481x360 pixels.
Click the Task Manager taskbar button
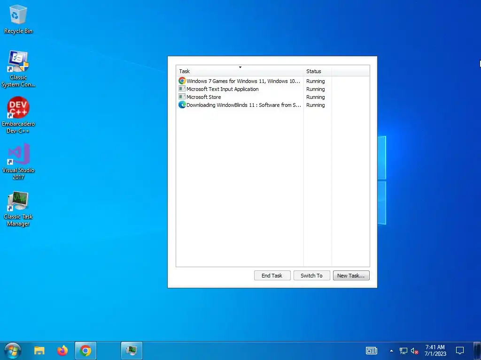(132, 351)
